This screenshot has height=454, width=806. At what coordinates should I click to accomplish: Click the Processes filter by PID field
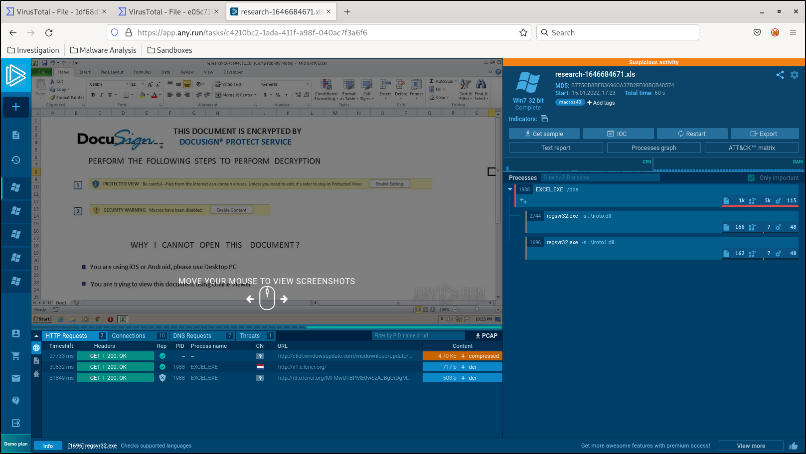tap(600, 178)
